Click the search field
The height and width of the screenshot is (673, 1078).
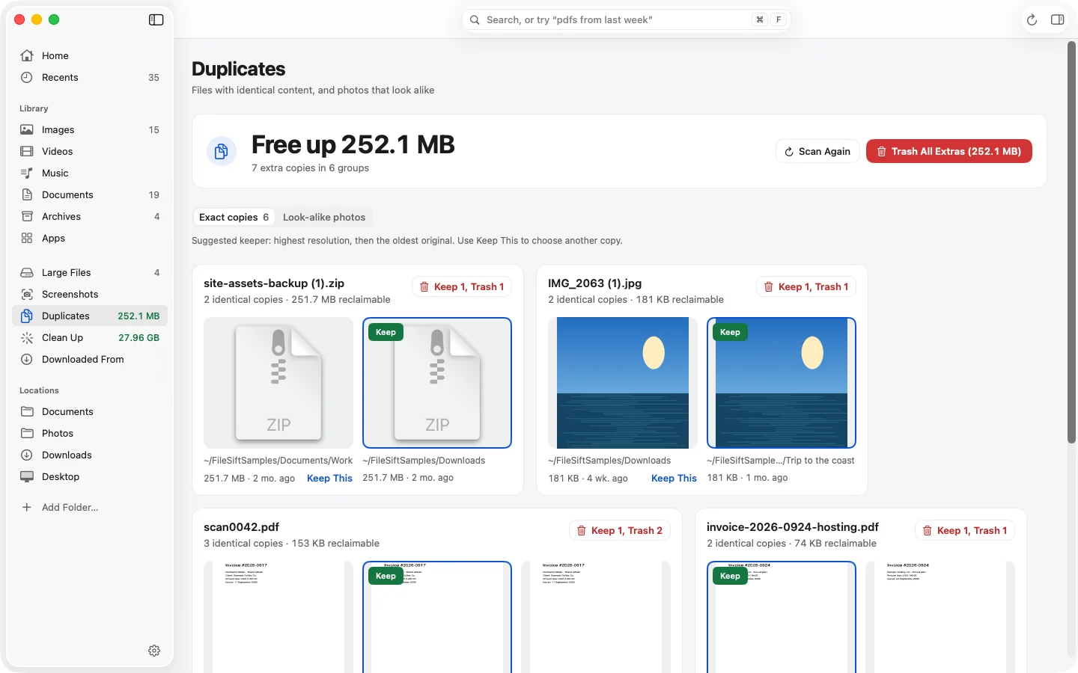pos(627,20)
